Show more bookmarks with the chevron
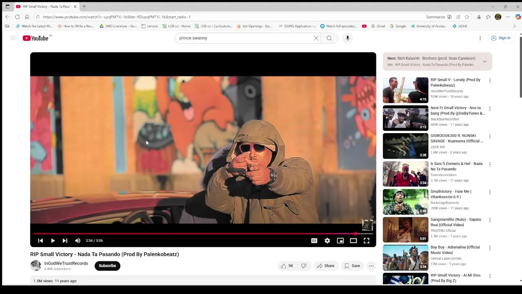Image resolution: width=522 pixels, height=294 pixels. [514, 26]
